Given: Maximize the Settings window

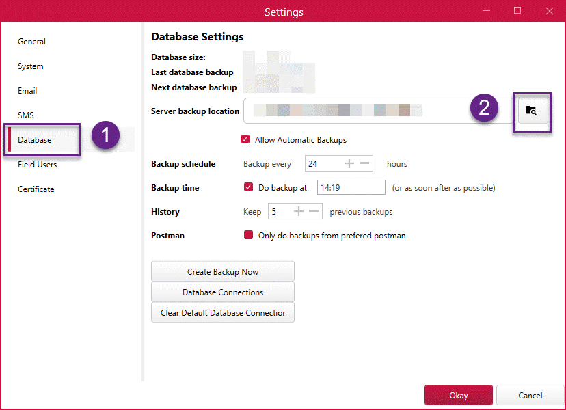Looking at the screenshot, I should (x=517, y=10).
